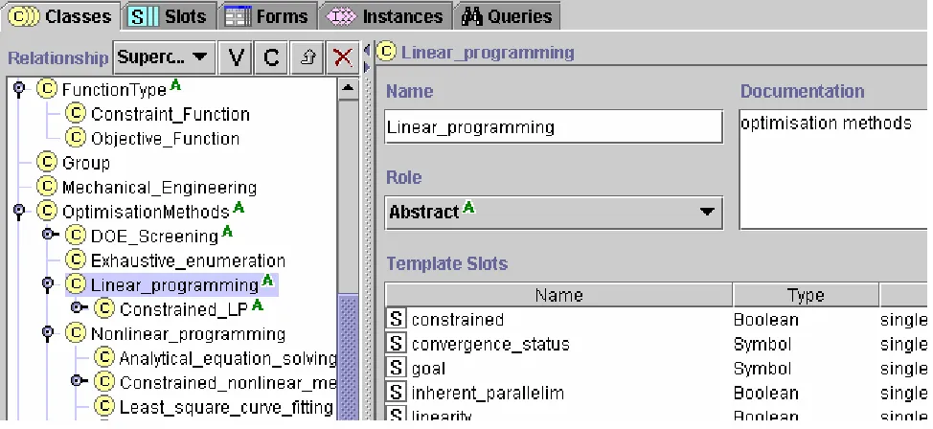Click the slot icon beside inherent_parallelim
Screen dimensions: 933x429
click(397, 393)
